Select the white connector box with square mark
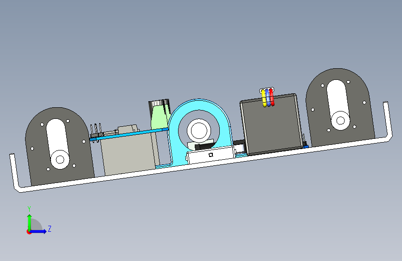402x261 pixels. click(x=211, y=155)
